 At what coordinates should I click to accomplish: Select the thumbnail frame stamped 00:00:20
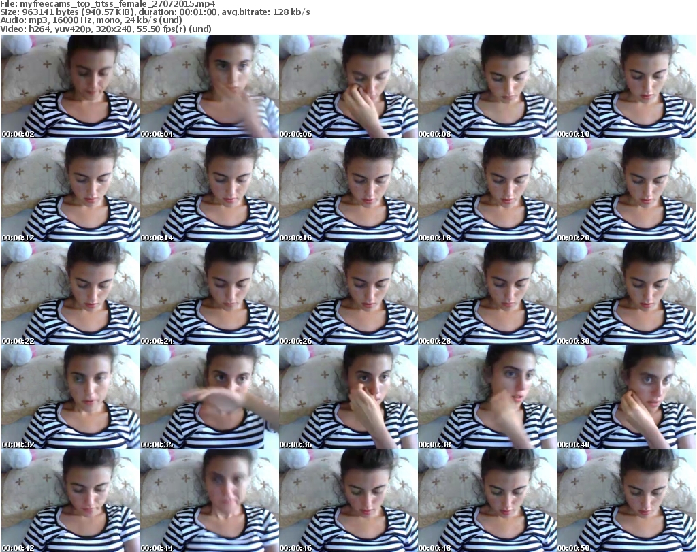pyautogui.click(x=626, y=190)
